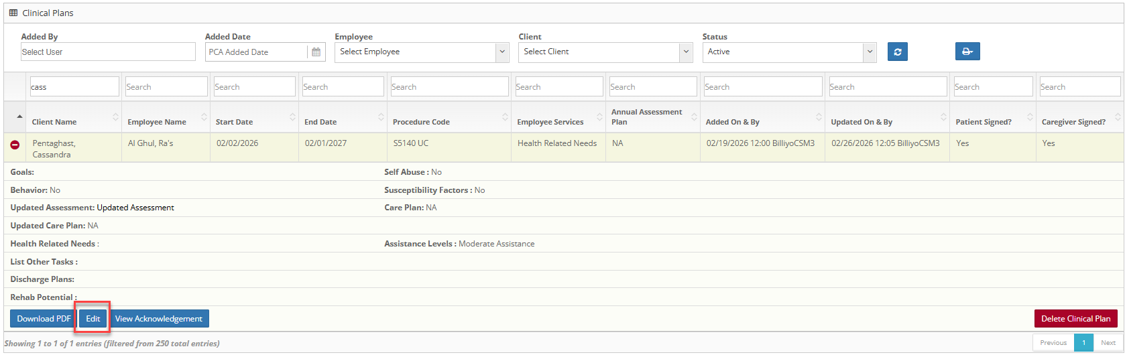Open the Select Employee dropdown
The image size is (1125, 355).
point(421,52)
